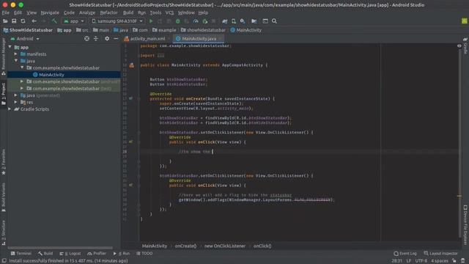
Task: Open the VCS menu
Action: coord(169,12)
